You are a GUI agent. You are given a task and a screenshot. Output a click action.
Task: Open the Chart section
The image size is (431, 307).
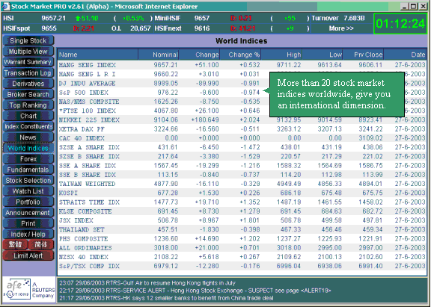pyautogui.click(x=28, y=116)
